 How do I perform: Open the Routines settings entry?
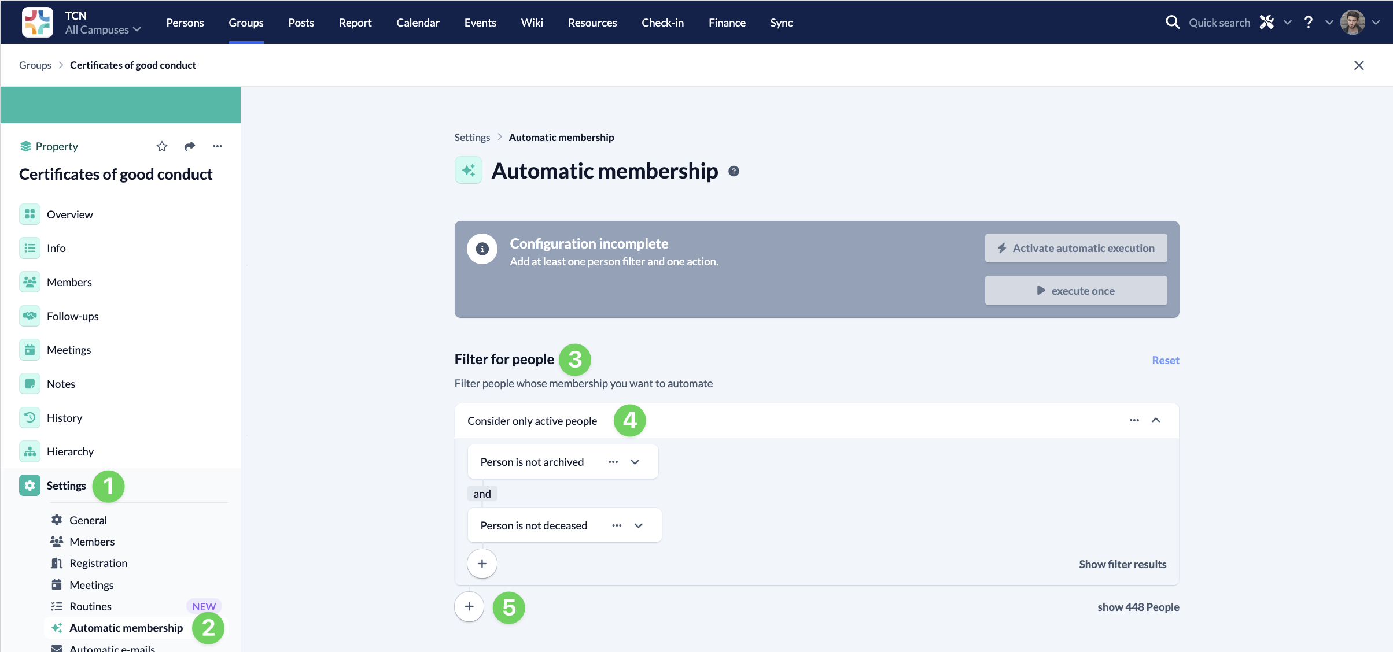[x=90, y=606]
